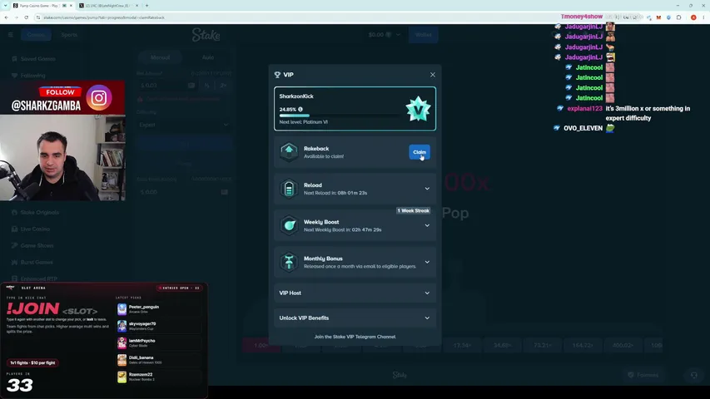Open Burst Games in sidebar
Screen dimensions: 710x399
click(x=37, y=262)
